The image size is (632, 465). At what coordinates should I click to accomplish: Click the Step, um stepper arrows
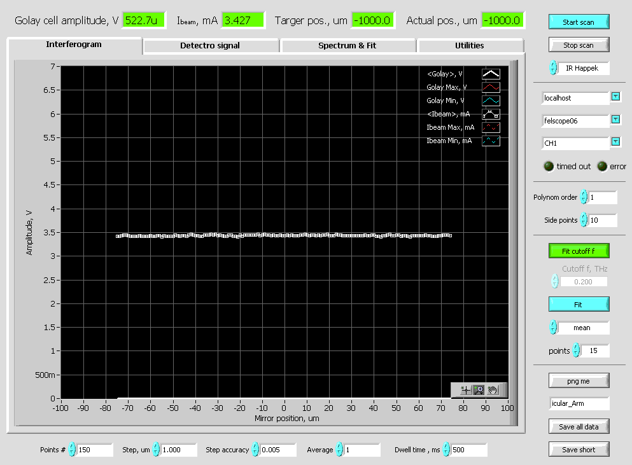(x=156, y=449)
